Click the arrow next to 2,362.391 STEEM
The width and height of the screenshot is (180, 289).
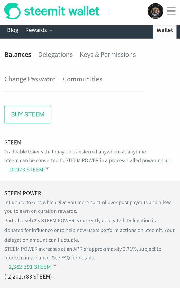[55, 266]
